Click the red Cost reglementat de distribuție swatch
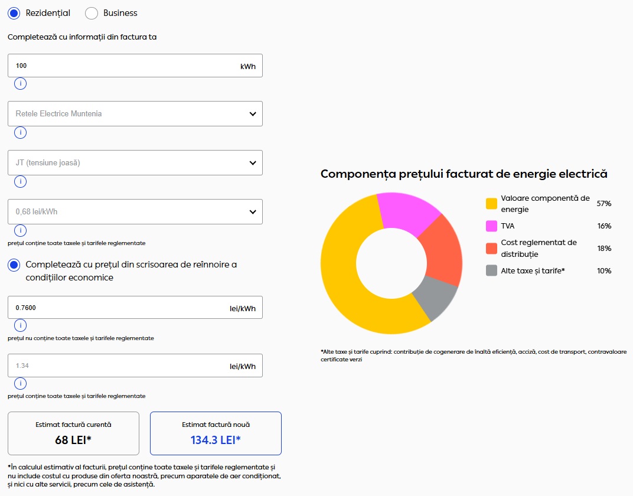Screen dimensions: 633x496 pos(491,249)
